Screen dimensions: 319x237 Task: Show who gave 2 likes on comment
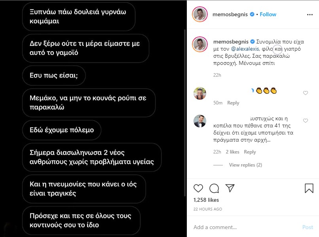(x=232, y=152)
